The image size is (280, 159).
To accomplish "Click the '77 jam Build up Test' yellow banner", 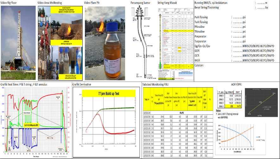I will (108, 93).
